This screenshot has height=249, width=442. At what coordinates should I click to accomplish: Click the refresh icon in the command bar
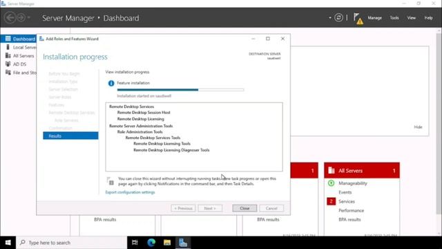338,18
